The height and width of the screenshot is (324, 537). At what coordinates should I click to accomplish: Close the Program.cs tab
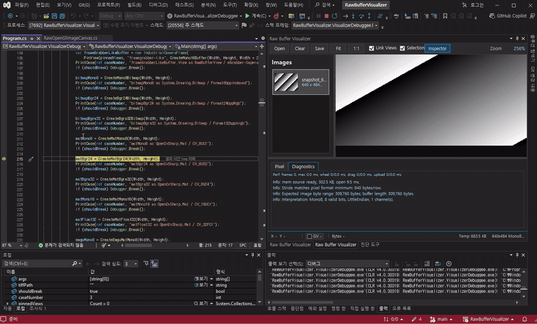click(38, 39)
